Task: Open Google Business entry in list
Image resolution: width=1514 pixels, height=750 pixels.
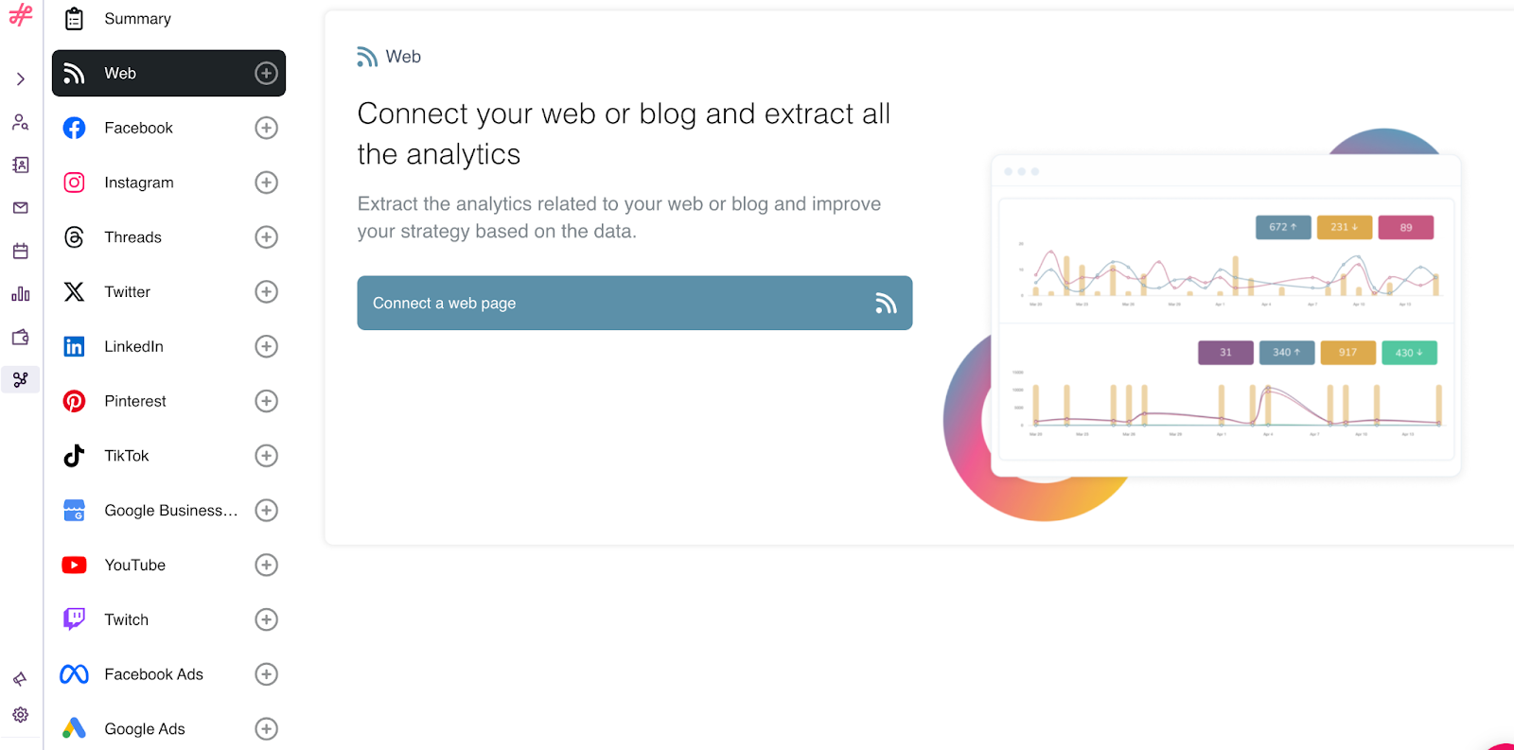Action: click(168, 511)
